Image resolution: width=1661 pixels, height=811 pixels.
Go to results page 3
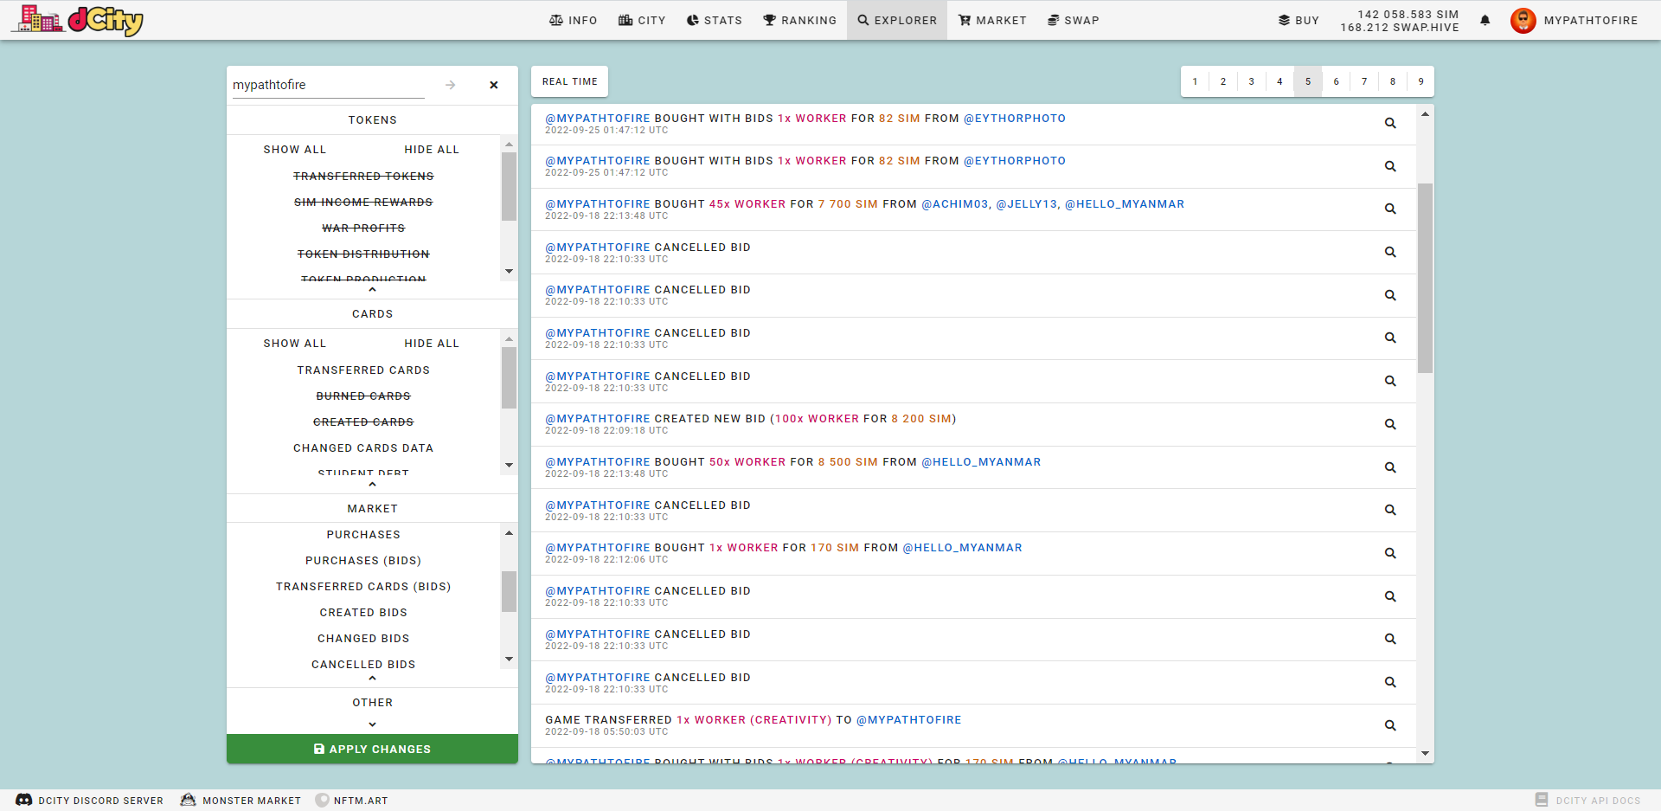[1251, 81]
